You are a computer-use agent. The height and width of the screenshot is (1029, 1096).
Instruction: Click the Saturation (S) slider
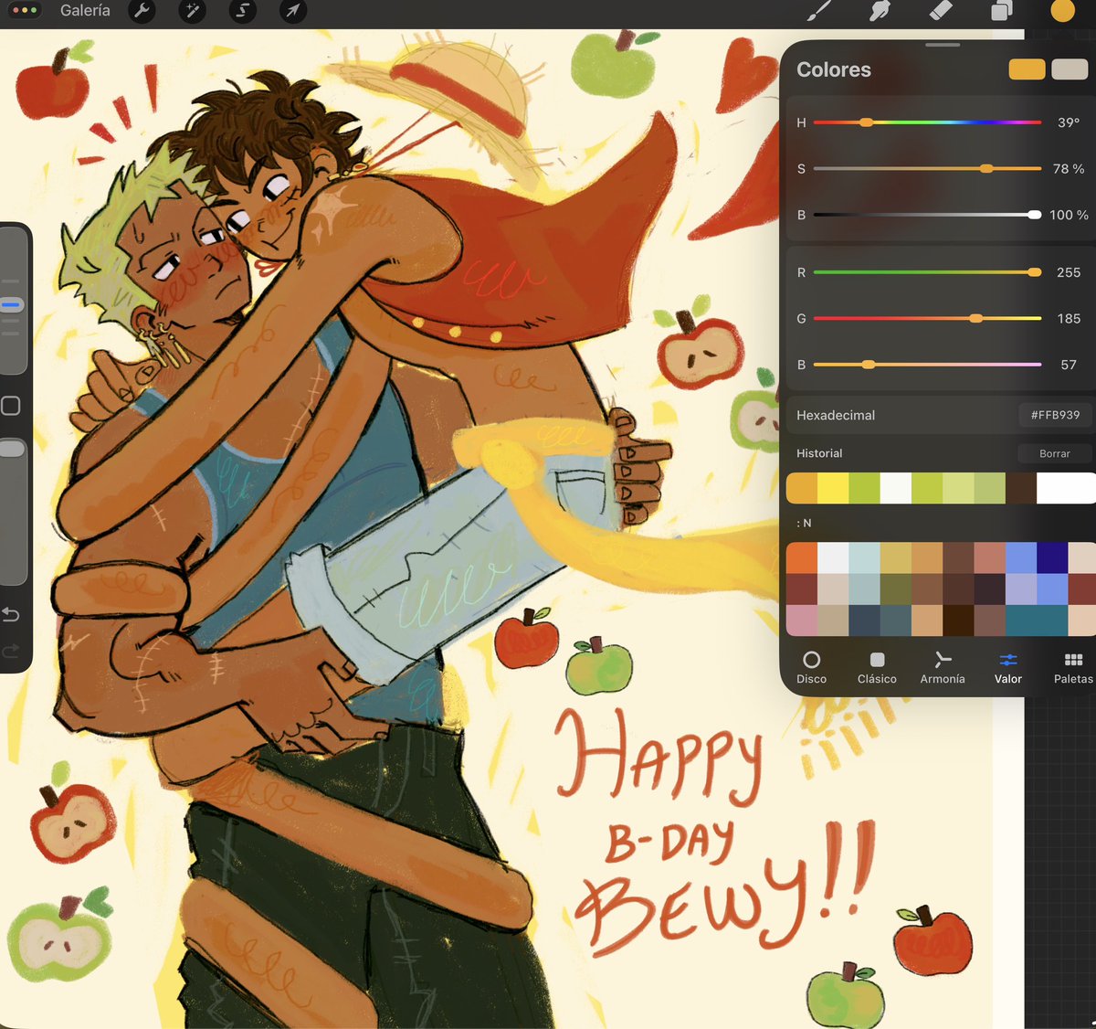coord(927,168)
